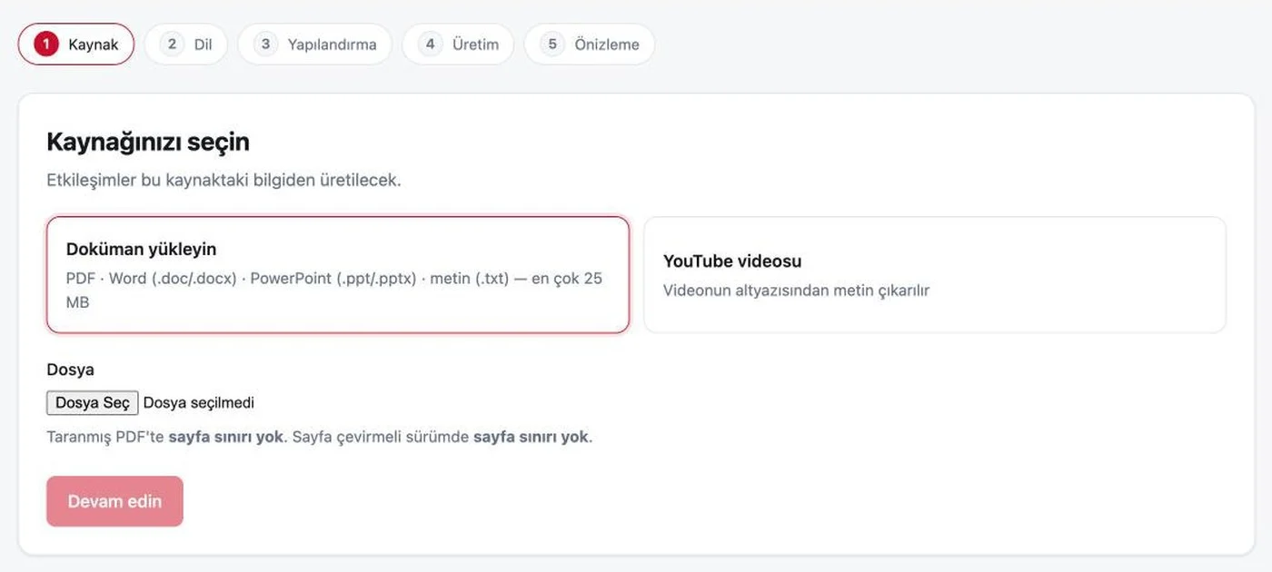This screenshot has height=572, width=1272.
Task: Click the Dosya Seç file button
Action: [93, 403]
